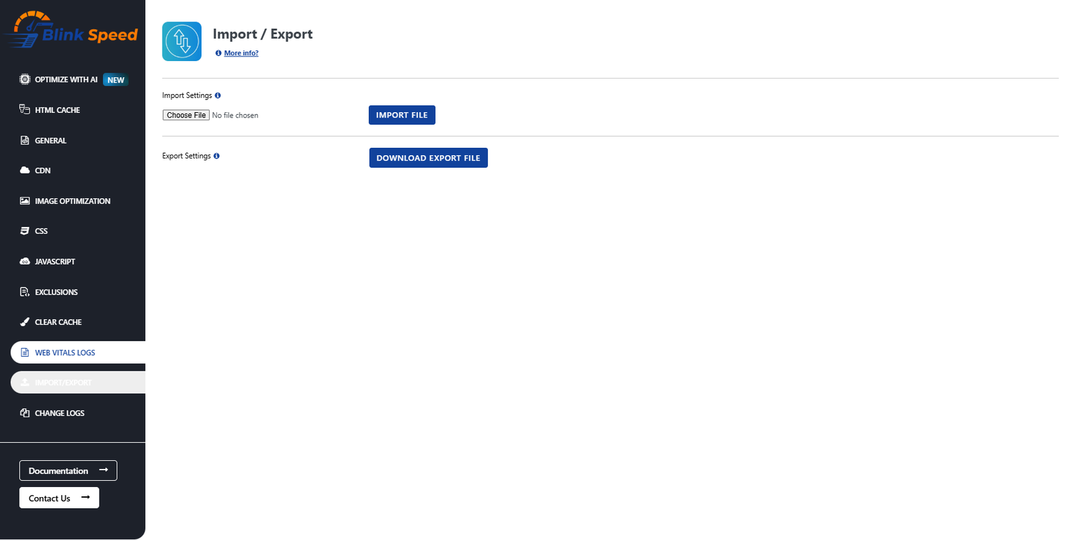
Task: Click the Import Settings info icon
Action: click(x=218, y=95)
